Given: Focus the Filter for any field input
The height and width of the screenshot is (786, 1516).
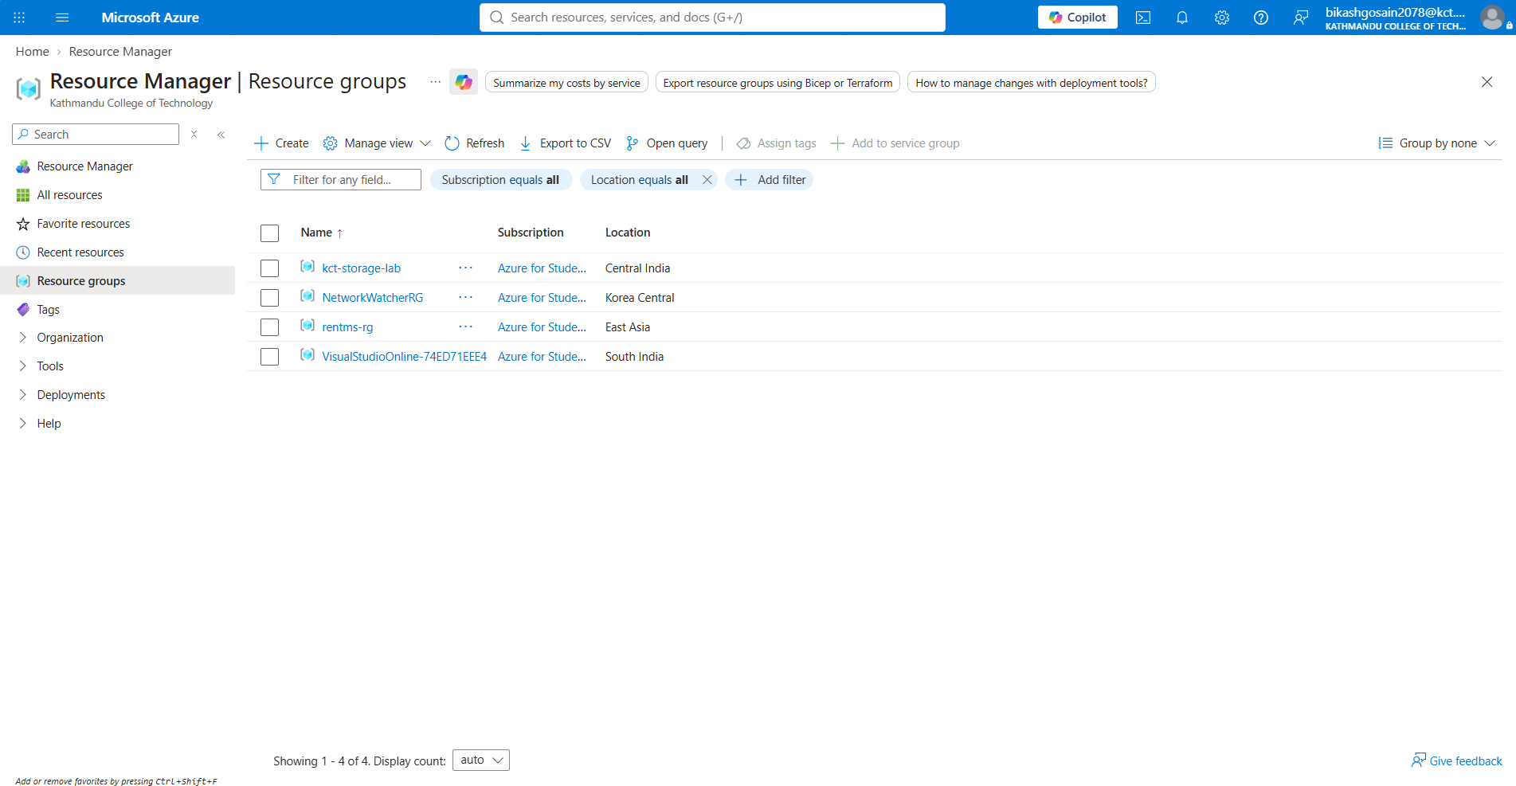Looking at the screenshot, I should tap(341, 180).
